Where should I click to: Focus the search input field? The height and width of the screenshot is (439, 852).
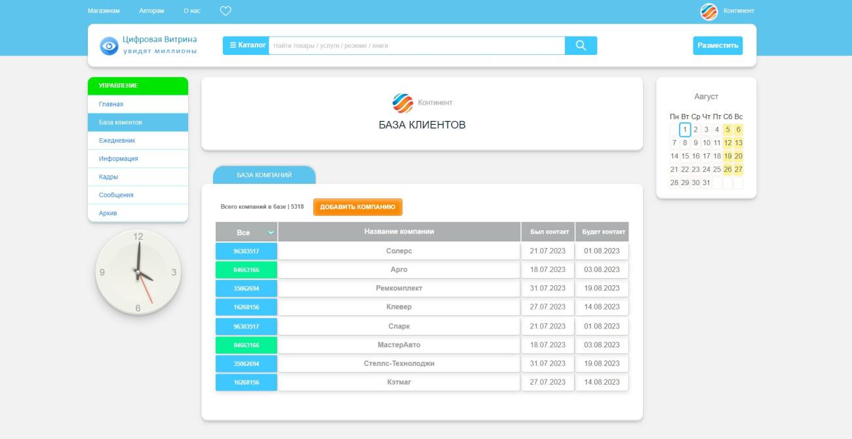(417, 45)
